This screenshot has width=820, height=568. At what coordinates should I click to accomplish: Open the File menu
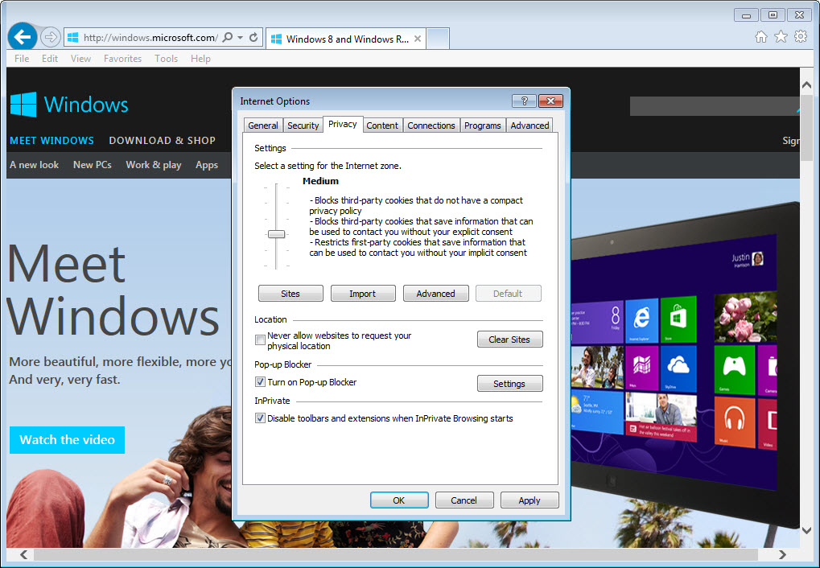coord(22,59)
